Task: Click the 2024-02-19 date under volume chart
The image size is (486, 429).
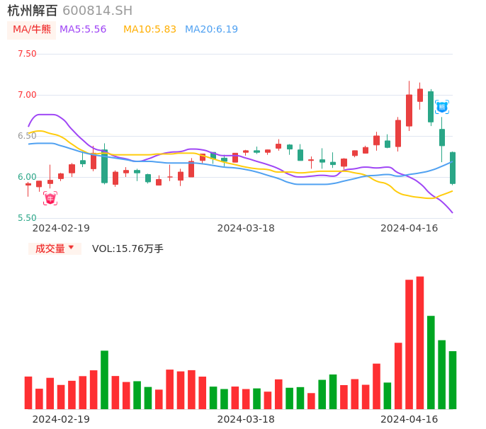Action: click(61, 419)
